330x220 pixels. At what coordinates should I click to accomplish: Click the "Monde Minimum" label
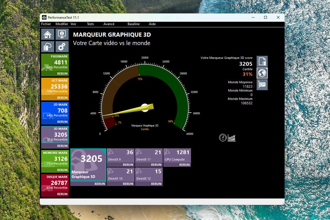pos(240,90)
